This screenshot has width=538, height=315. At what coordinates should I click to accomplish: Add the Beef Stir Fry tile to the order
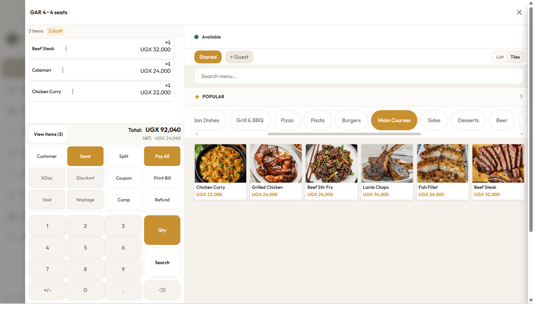(x=331, y=172)
